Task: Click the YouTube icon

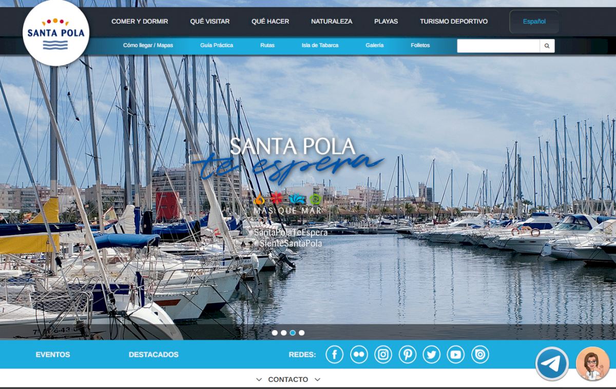Action: pos(455,354)
